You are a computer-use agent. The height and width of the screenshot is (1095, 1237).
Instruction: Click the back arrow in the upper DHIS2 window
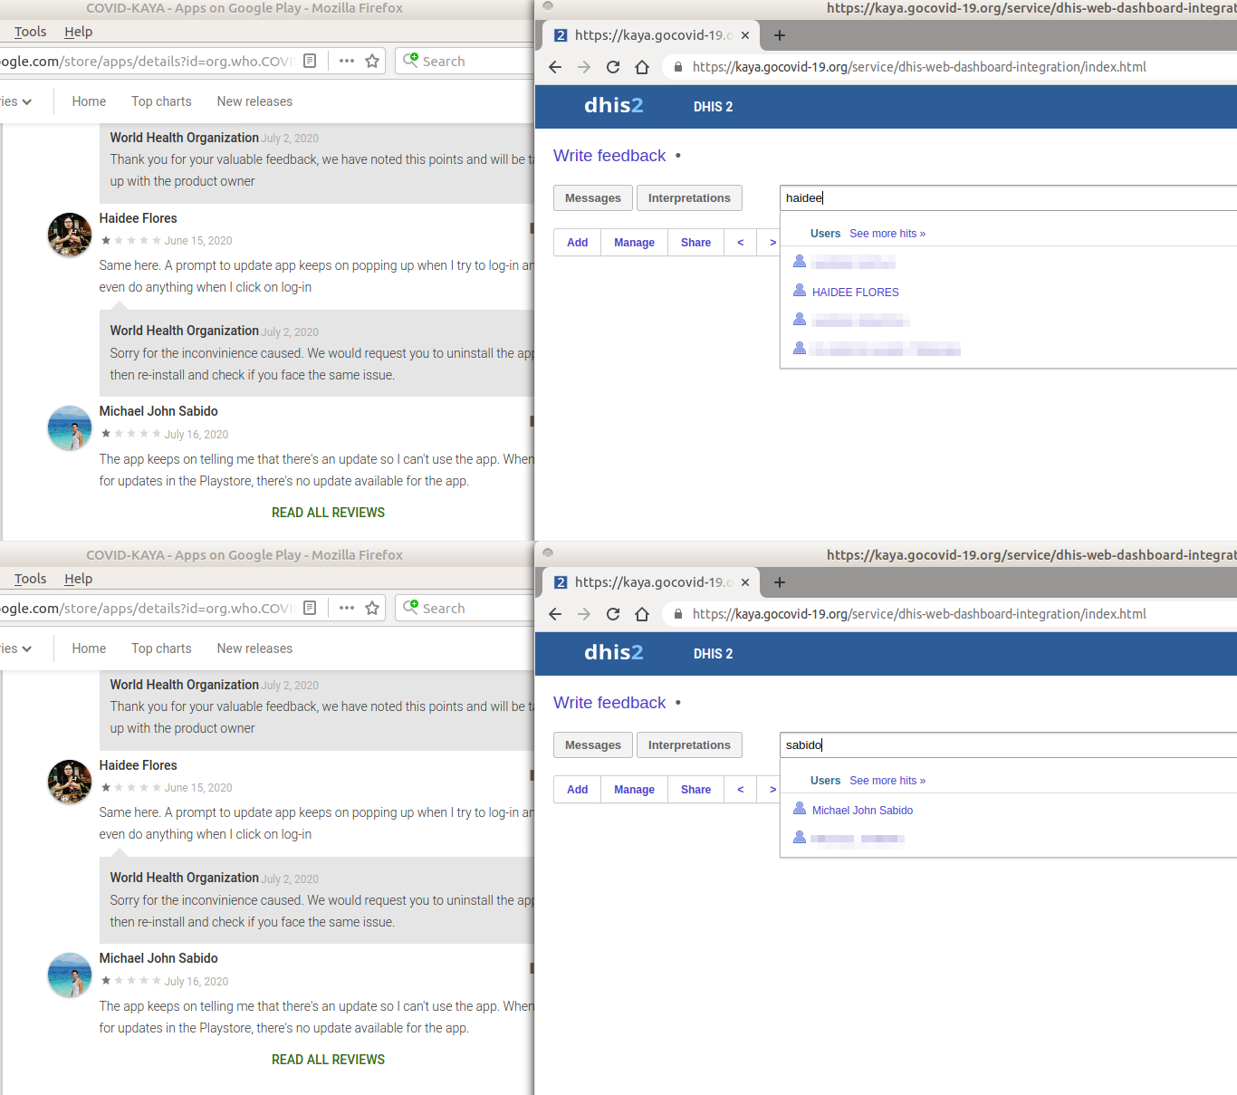pos(554,66)
